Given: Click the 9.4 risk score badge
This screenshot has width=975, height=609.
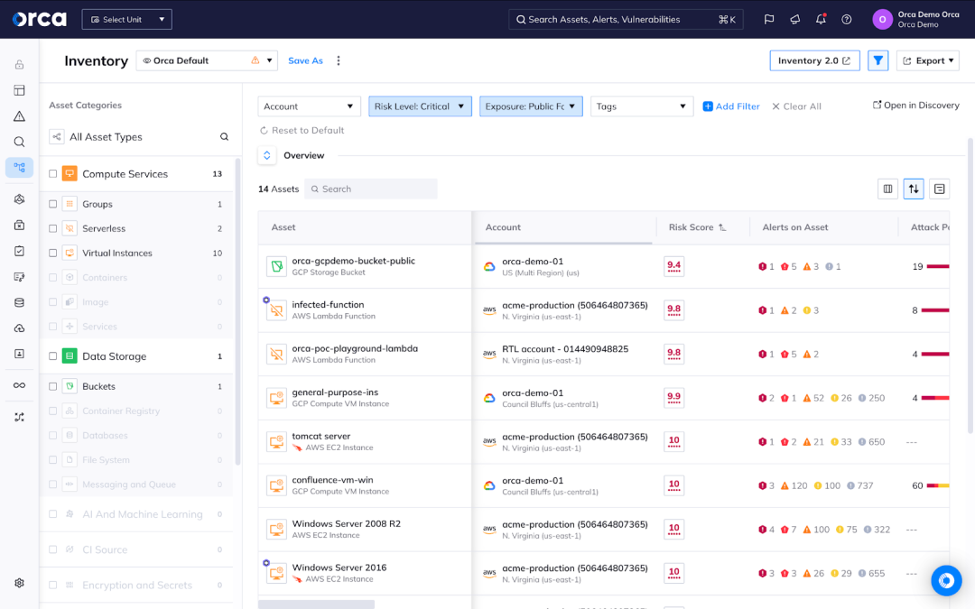Looking at the screenshot, I should 674,266.
